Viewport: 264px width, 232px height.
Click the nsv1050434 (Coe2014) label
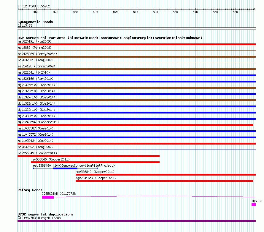tap(36, 141)
